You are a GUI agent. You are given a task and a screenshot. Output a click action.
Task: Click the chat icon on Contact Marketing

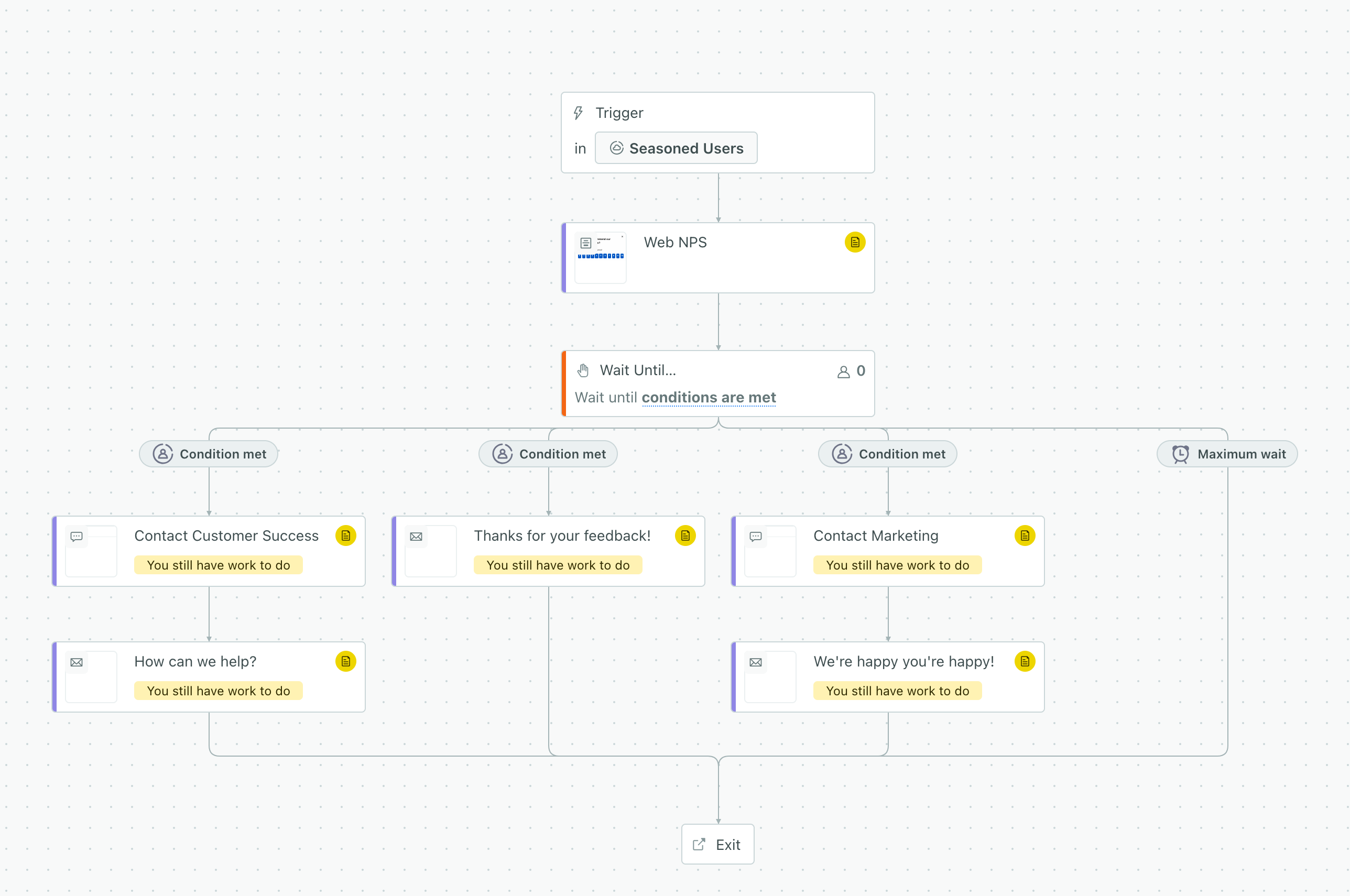coord(756,536)
